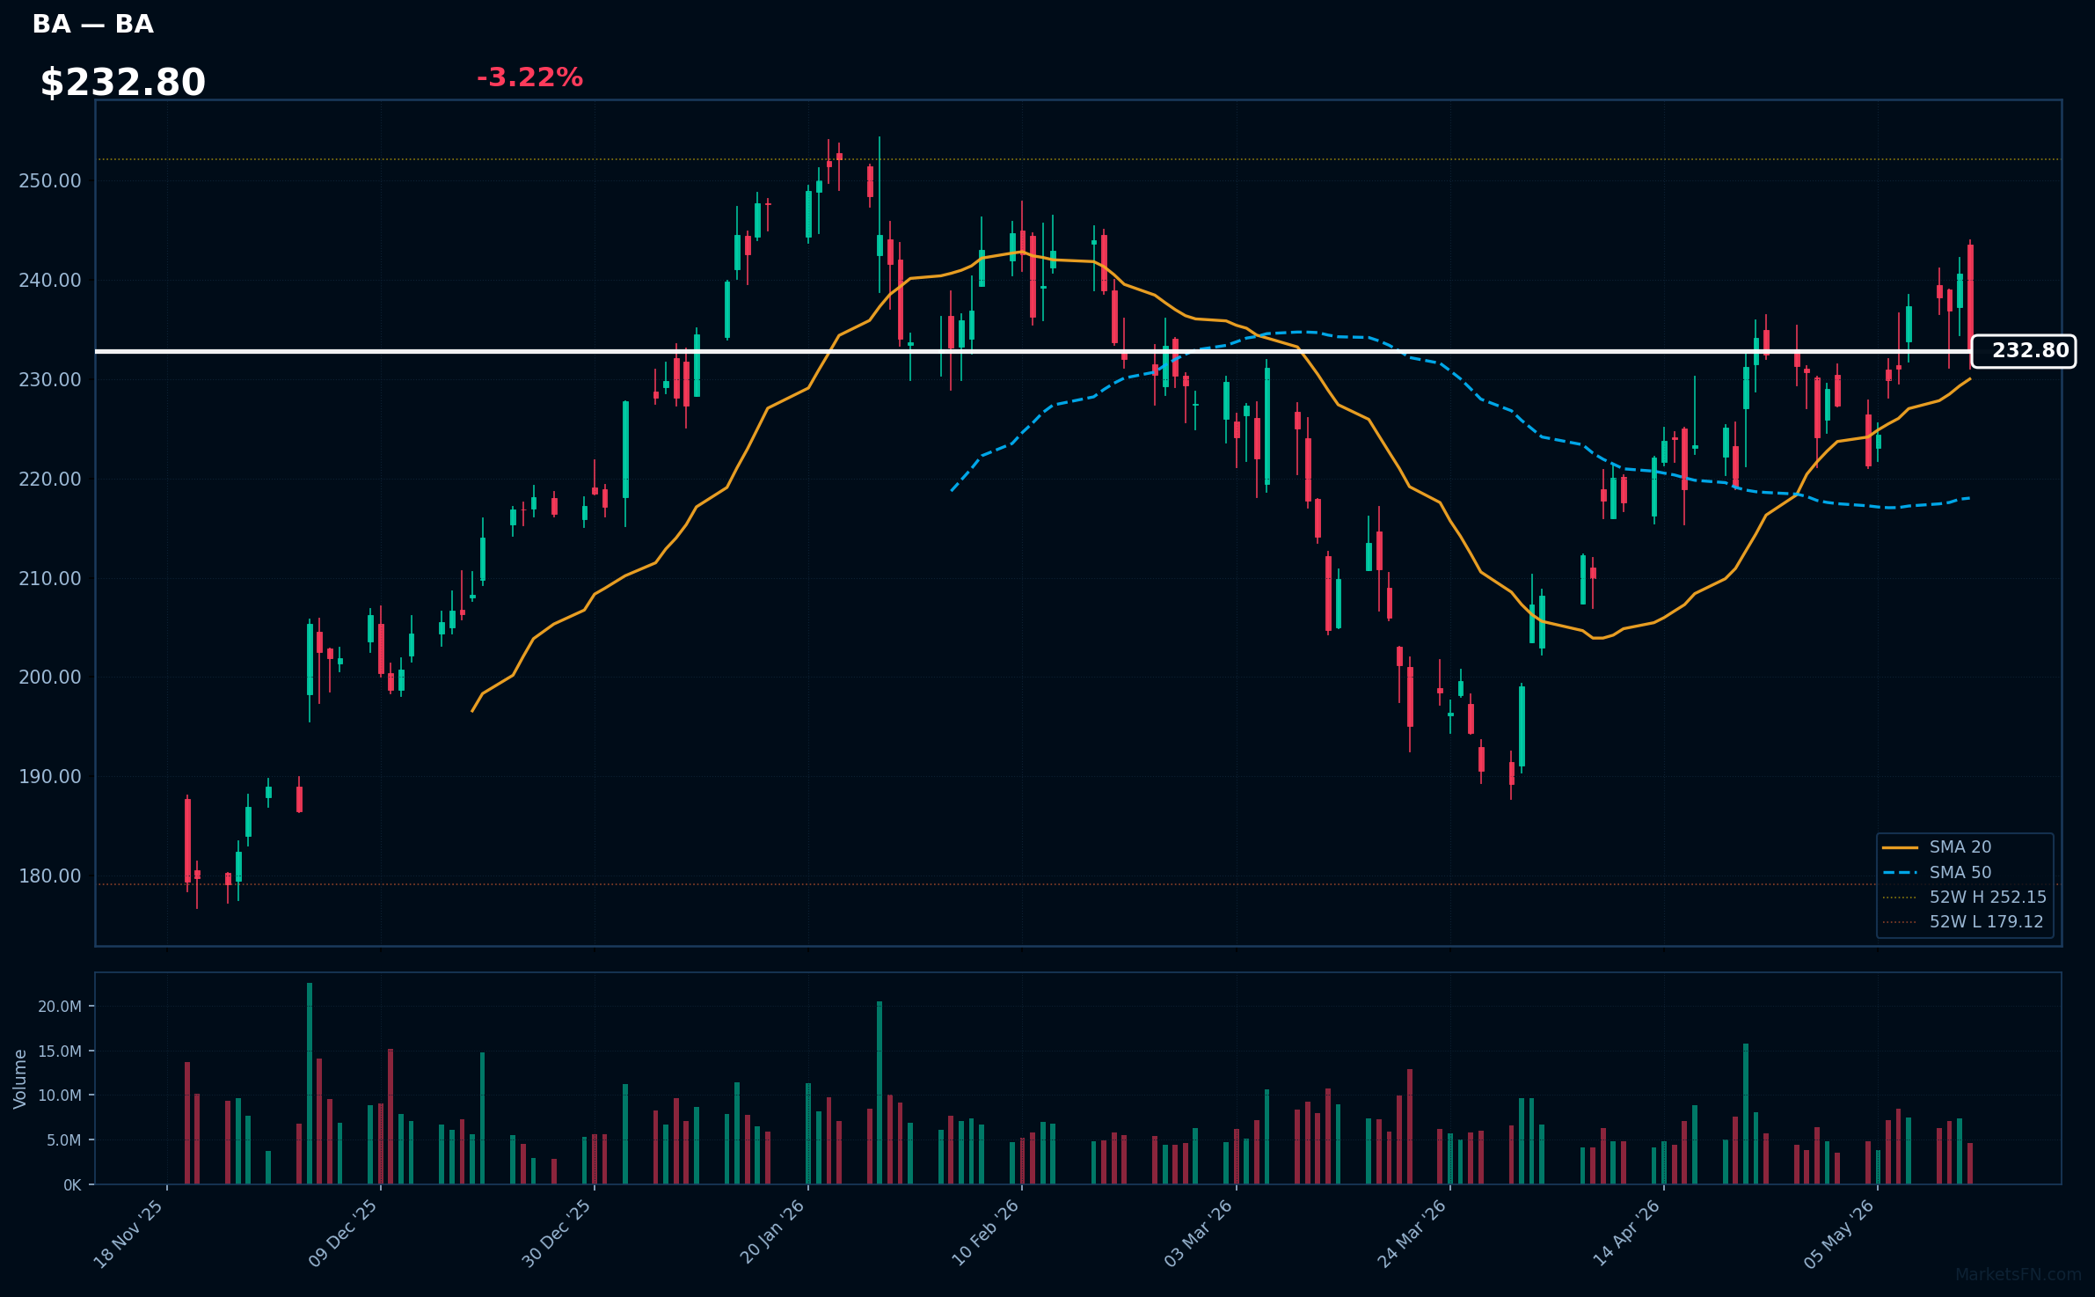
Task: Click the "BA — BA" chart title
Action: (92, 25)
